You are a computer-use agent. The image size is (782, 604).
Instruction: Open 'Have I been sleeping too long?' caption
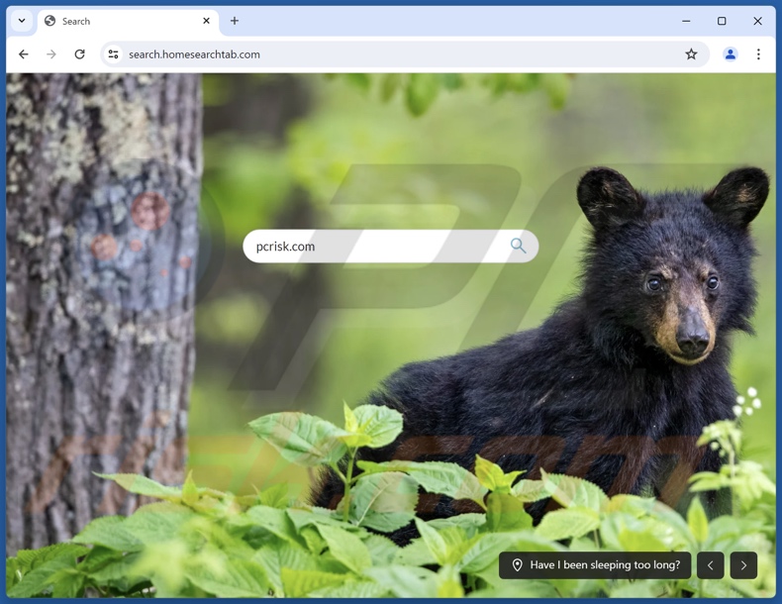tap(595, 565)
